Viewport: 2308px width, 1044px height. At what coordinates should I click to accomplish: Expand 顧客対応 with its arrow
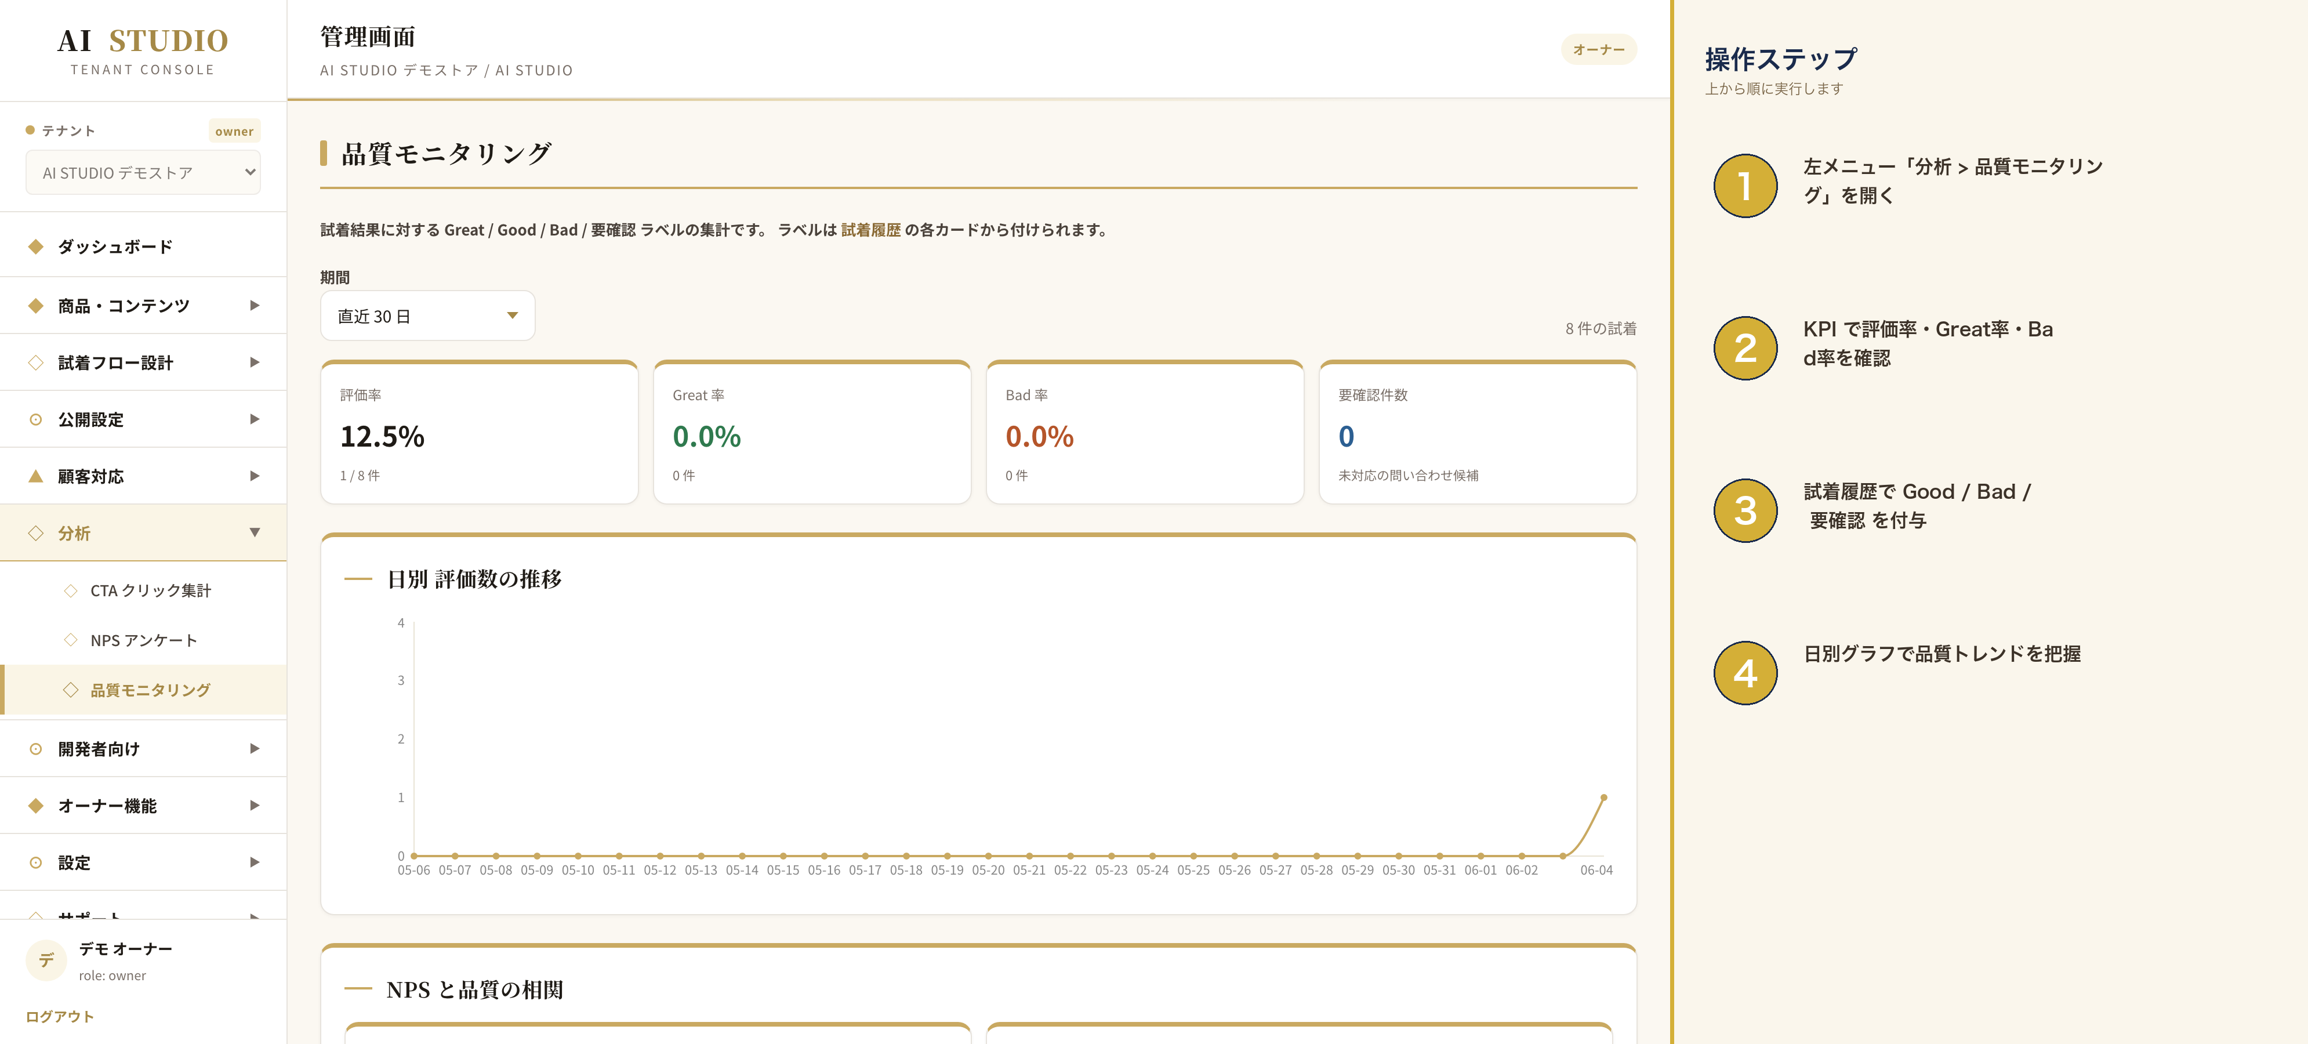[255, 476]
